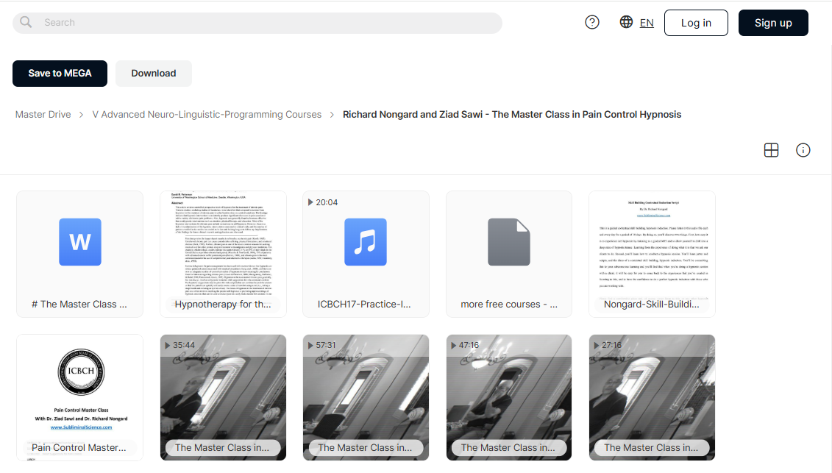Select 'more free courses - ...' file name

click(x=509, y=305)
